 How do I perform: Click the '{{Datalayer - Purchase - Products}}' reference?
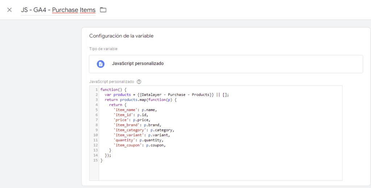click(176, 95)
